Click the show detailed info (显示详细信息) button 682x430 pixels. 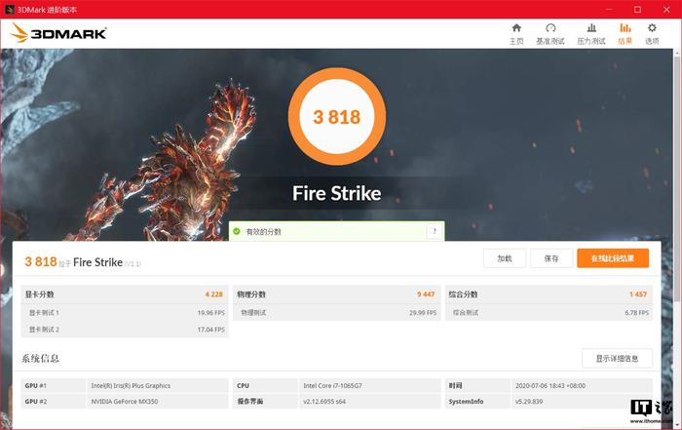(x=617, y=359)
